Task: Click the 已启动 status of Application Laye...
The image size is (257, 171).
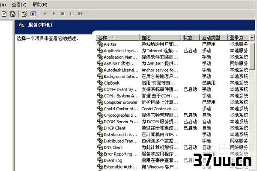Action: point(190,50)
